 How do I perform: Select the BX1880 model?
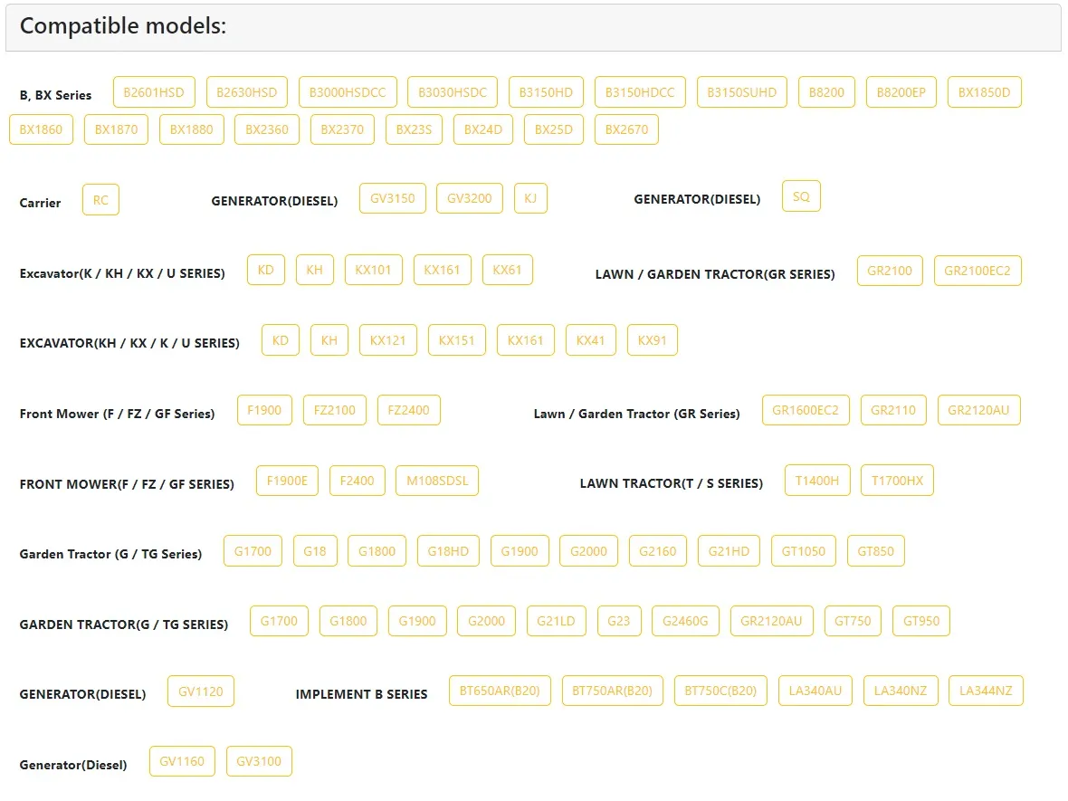191,129
